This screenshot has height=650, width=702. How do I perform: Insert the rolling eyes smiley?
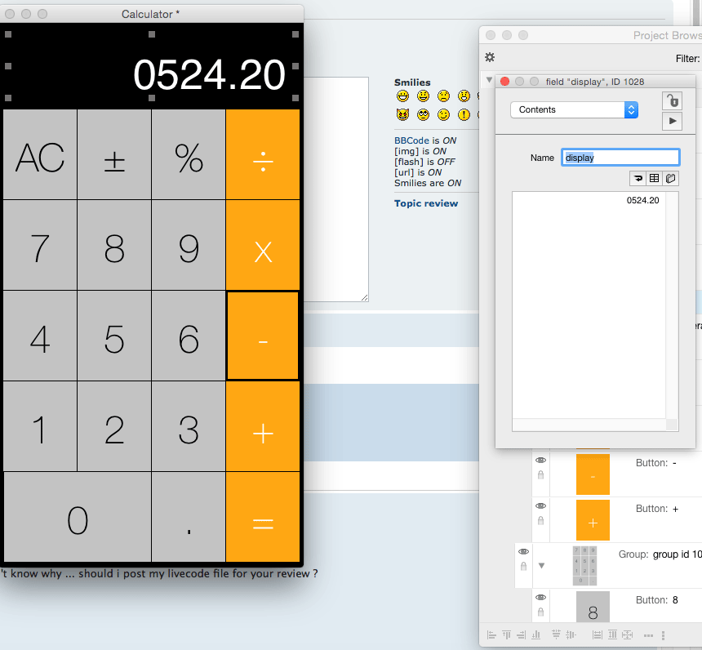point(423,114)
